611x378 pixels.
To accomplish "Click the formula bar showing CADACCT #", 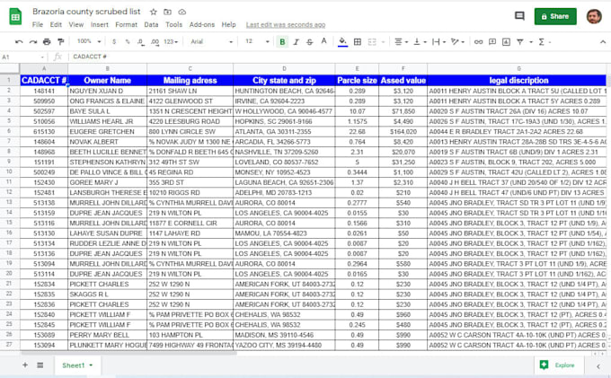I will pyautogui.click(x=338, y=57).
